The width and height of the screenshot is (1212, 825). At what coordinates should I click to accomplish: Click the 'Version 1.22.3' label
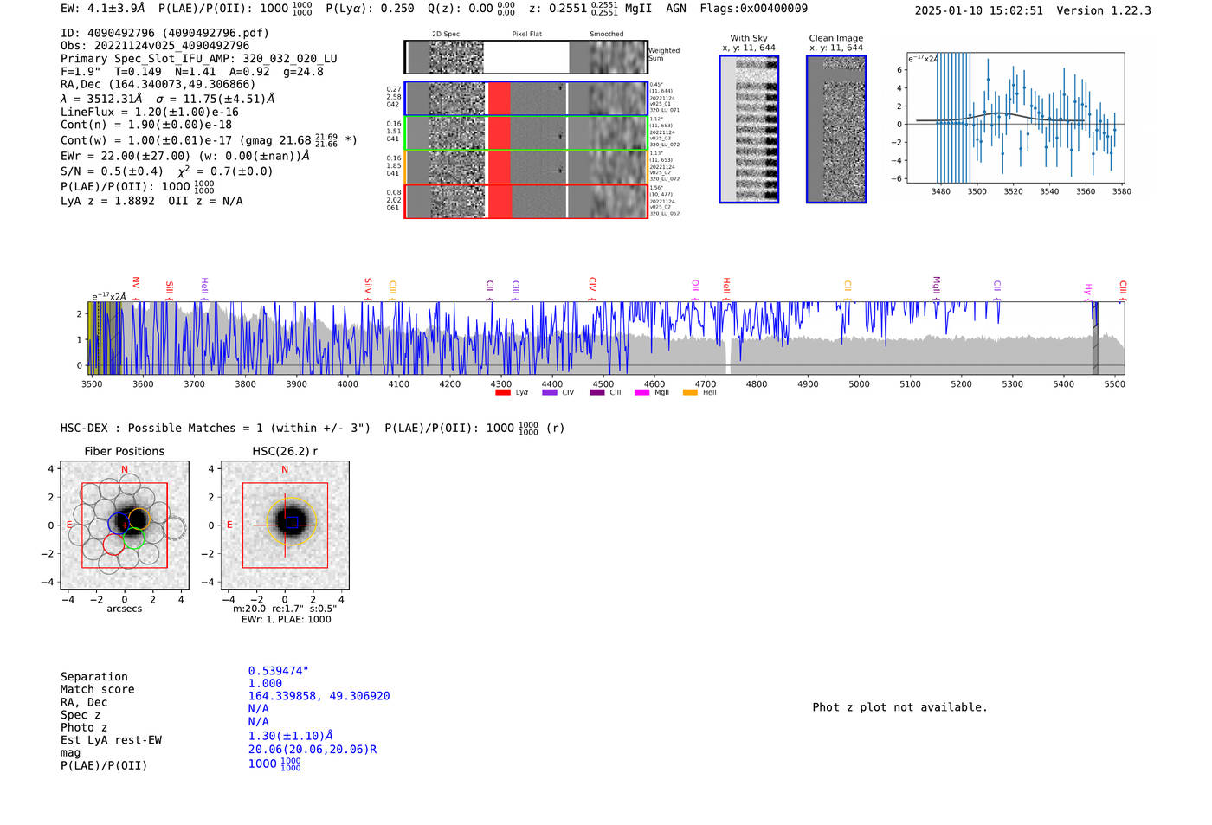[1104, 10]
